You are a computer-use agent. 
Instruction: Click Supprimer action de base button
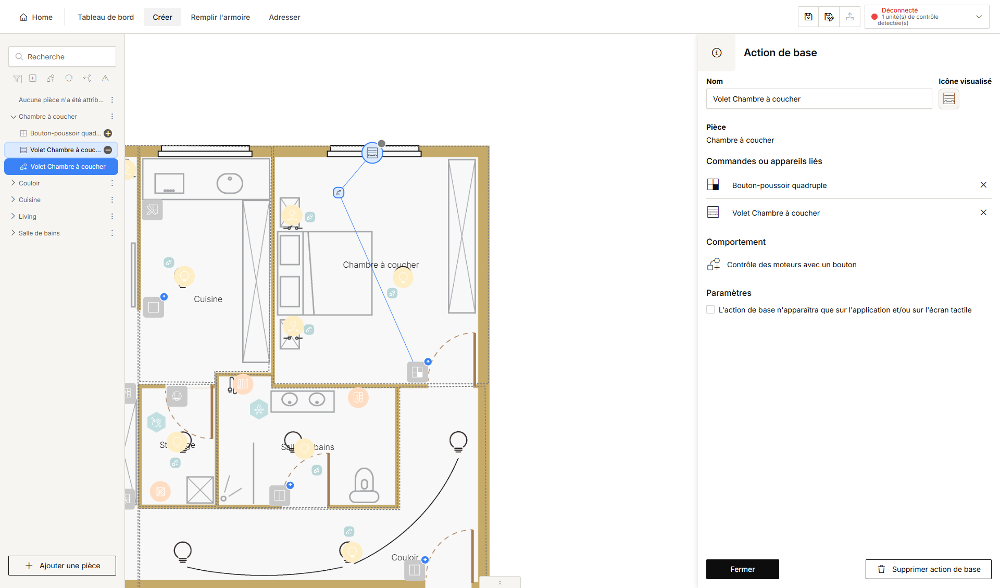point(929,569)
